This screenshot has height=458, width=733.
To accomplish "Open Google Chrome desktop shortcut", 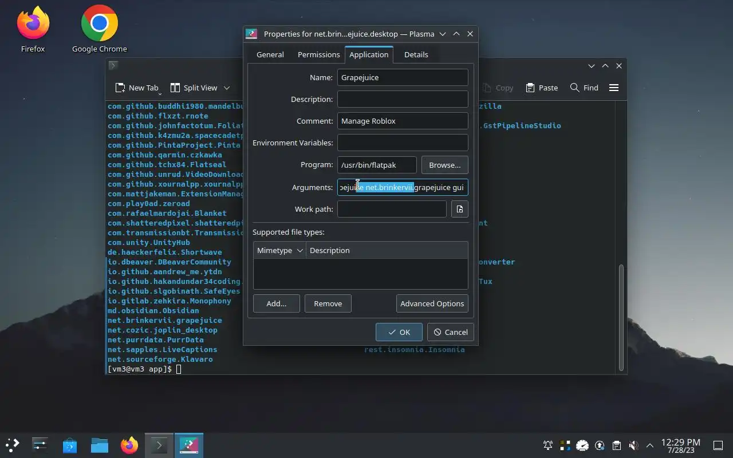I will click(x=99, y=30).
